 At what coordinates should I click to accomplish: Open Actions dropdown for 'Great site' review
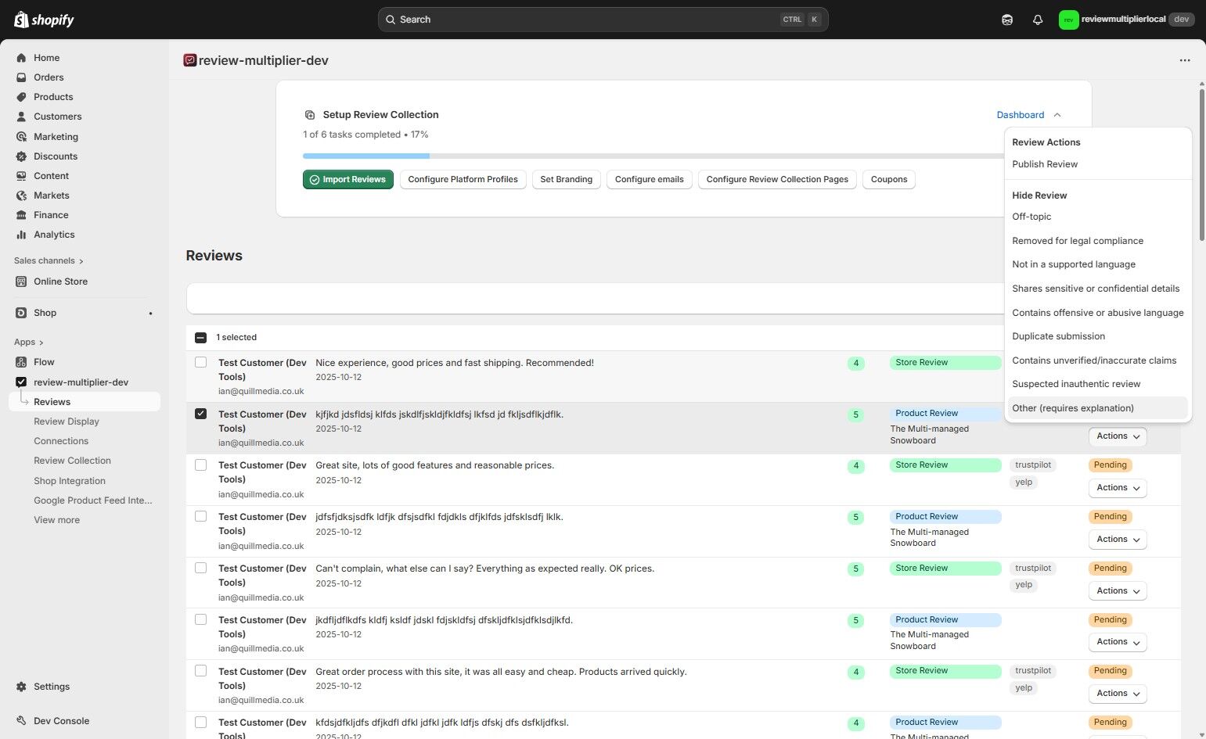pyautogui.click(x=1117, y=488)
